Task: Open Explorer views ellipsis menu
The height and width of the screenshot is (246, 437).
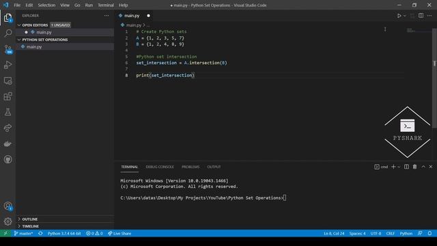Action: click(x=107, y=16)
